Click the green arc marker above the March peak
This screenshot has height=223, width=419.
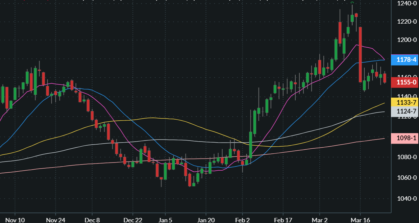tap(351, 3)
